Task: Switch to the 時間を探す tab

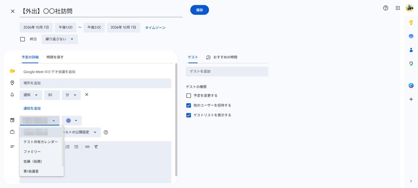Action: [x=55, y=57]
